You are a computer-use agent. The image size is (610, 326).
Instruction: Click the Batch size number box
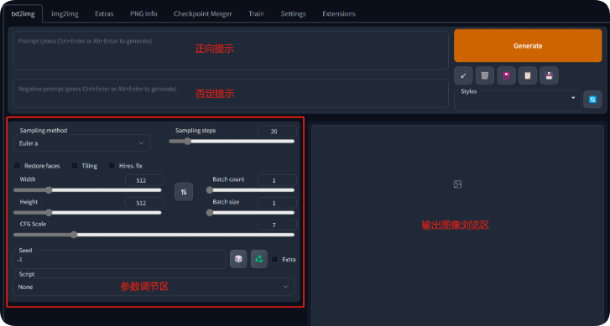pyautogui.click(x=277, y=203)
